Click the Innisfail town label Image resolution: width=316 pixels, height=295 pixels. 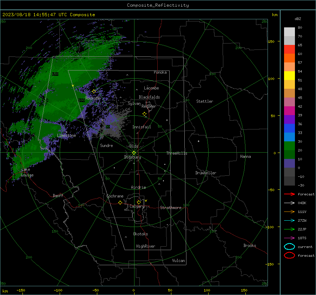click(141, 127)
